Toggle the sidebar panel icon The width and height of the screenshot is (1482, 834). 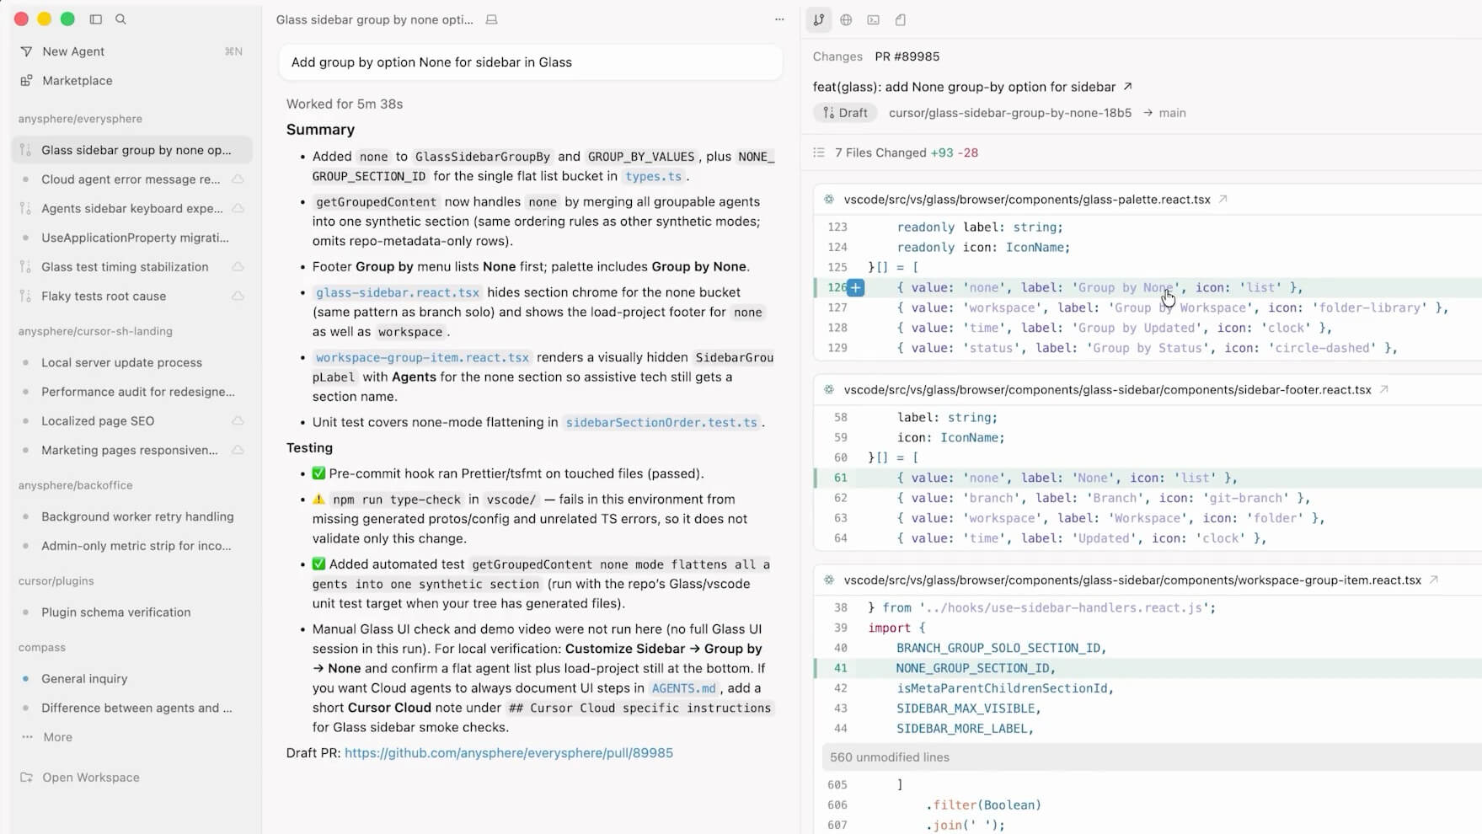(x=96, y=19)
